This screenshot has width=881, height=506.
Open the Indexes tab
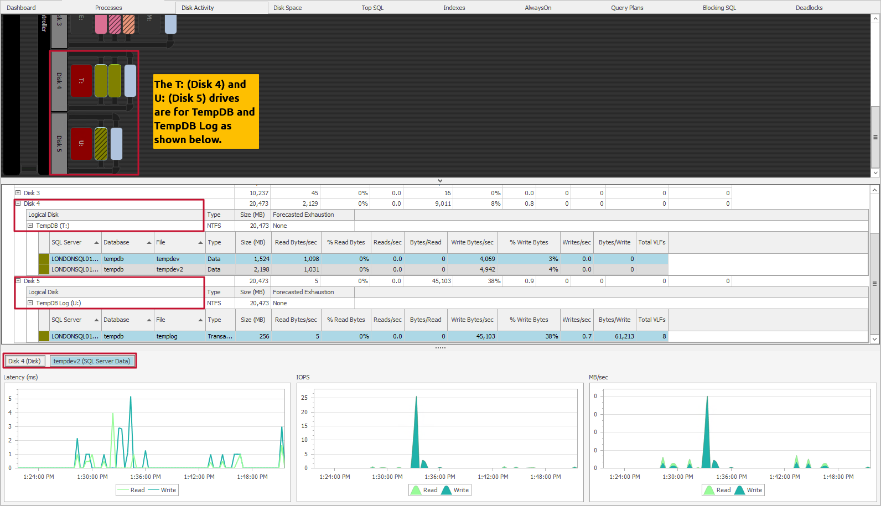pos(454,8)
